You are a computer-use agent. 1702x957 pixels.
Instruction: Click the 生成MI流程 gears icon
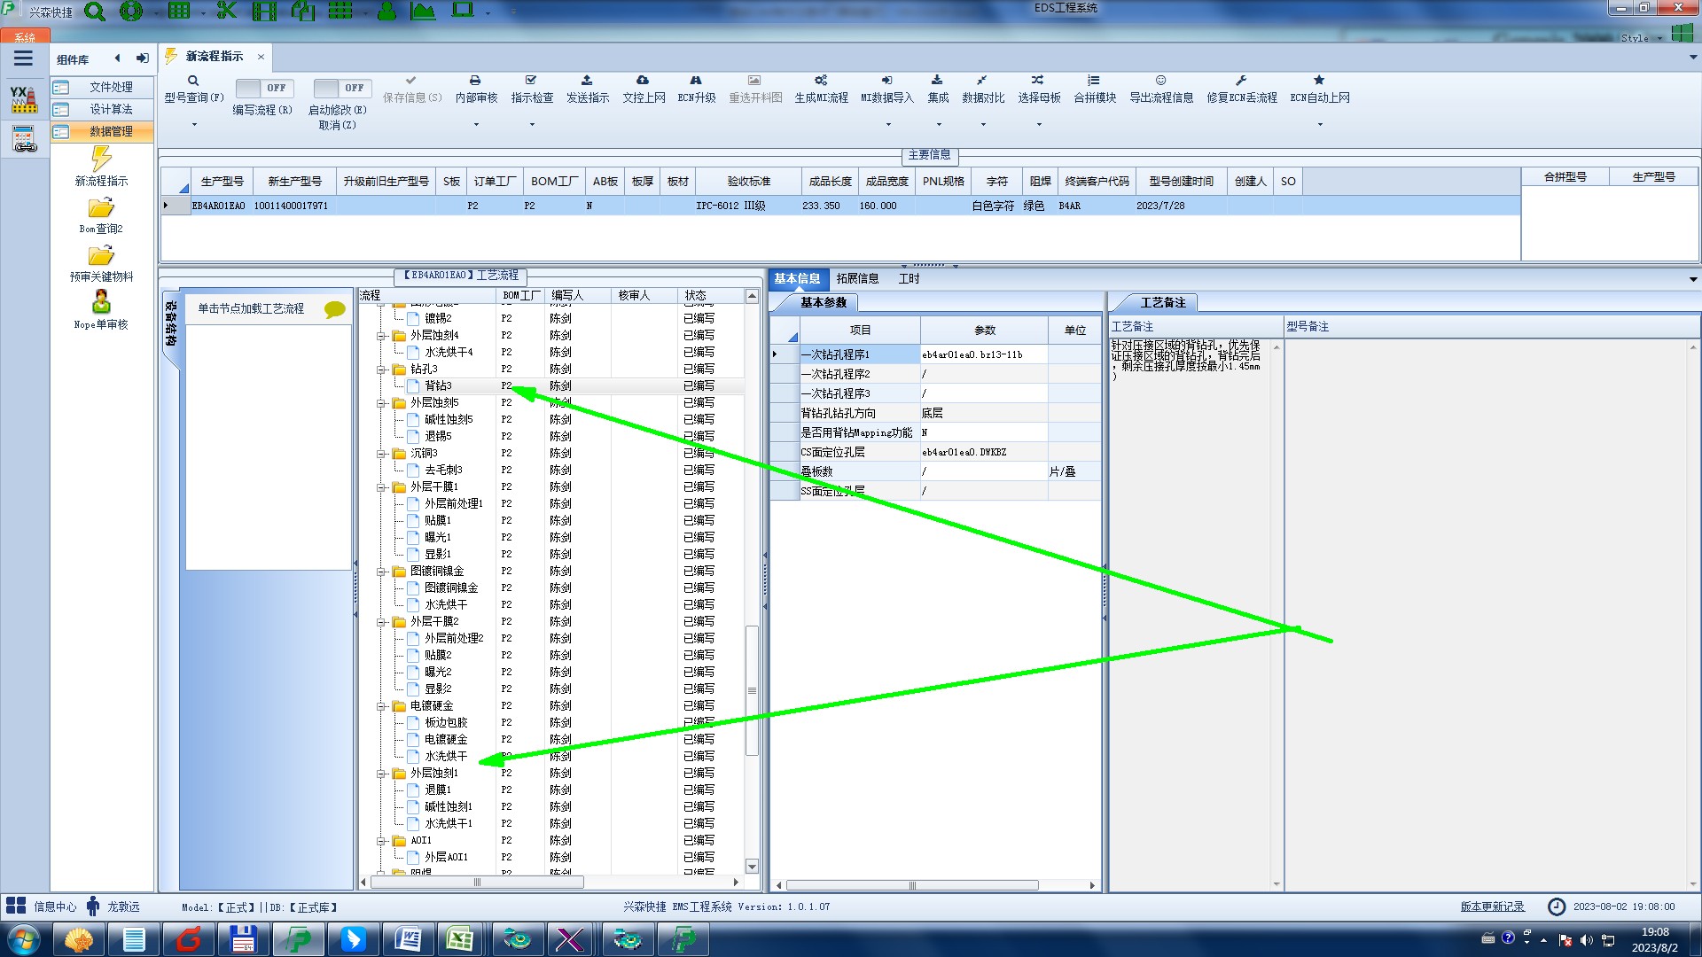821,81
